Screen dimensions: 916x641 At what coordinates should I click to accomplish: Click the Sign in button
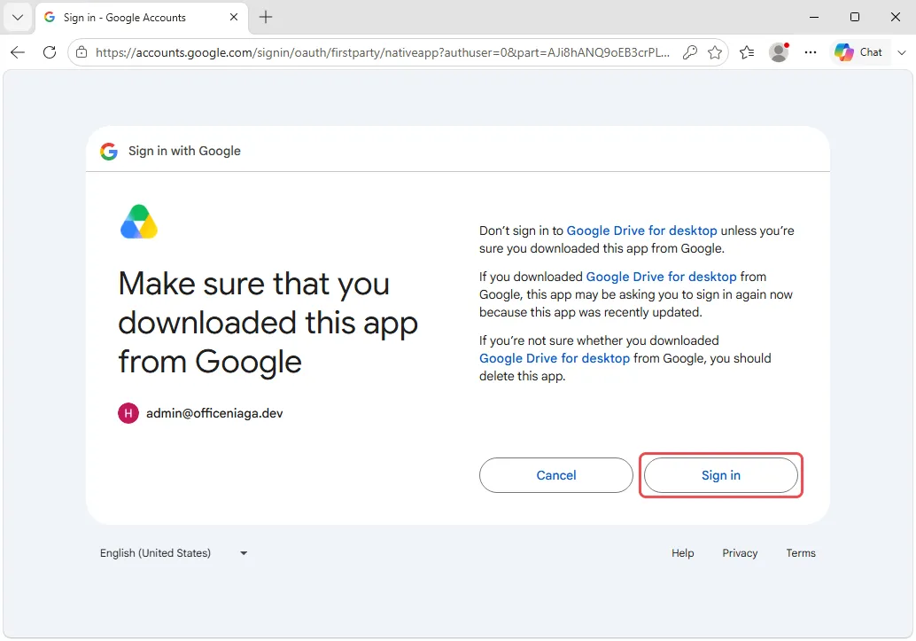720,475
